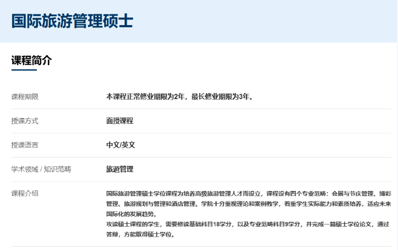This screenshot has height=250, width=398.
Task: Click the 18学分 text in the description
Action: coord(222,224)
